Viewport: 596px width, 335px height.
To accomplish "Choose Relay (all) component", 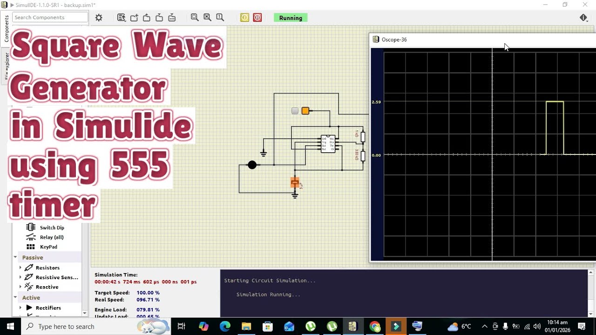I will coord(52,237).
